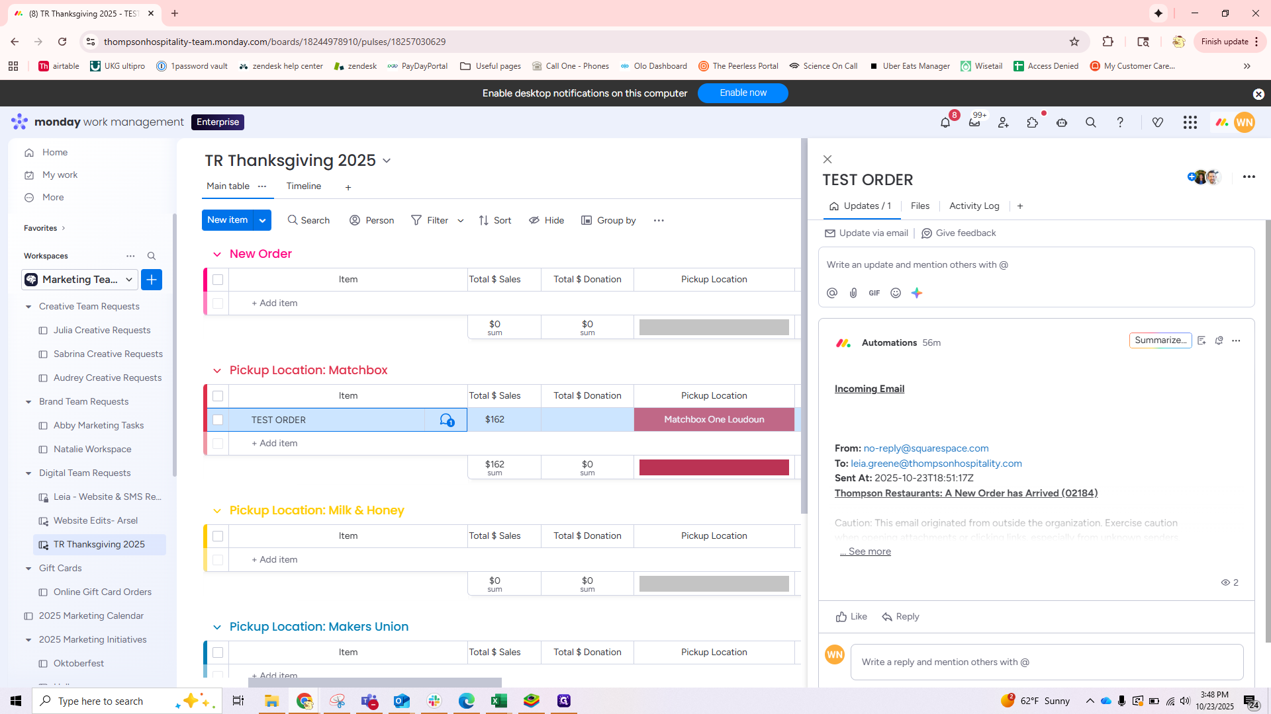
Task: Click the Matchbox One Loudoun status cell
Action: (x=714, y=420)
